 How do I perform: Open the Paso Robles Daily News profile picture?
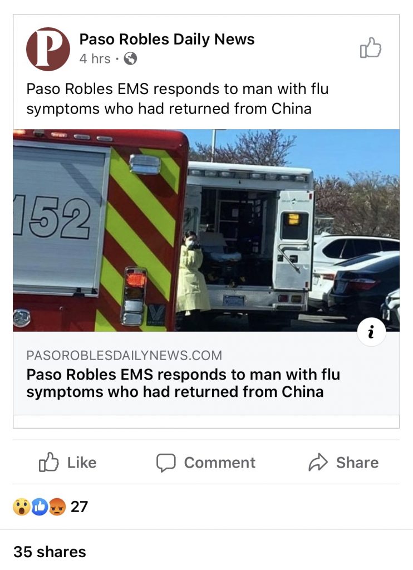tap(48, 49)
